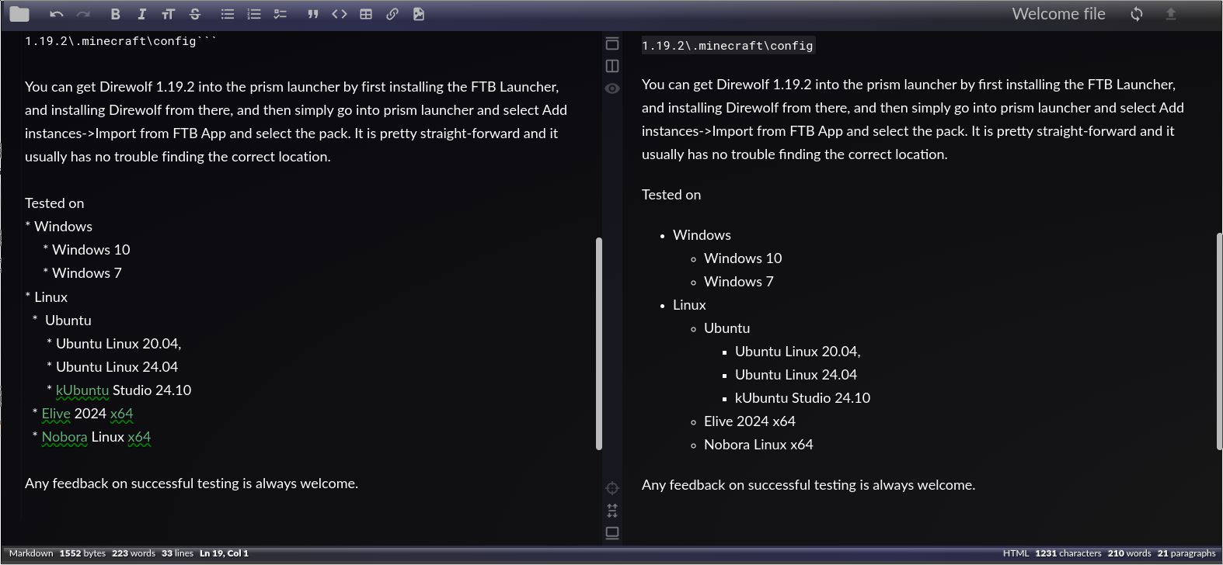Click '* Windows 7' line in editor
The height and width of the screenshot is (565, 1223).
pos(82,273)
